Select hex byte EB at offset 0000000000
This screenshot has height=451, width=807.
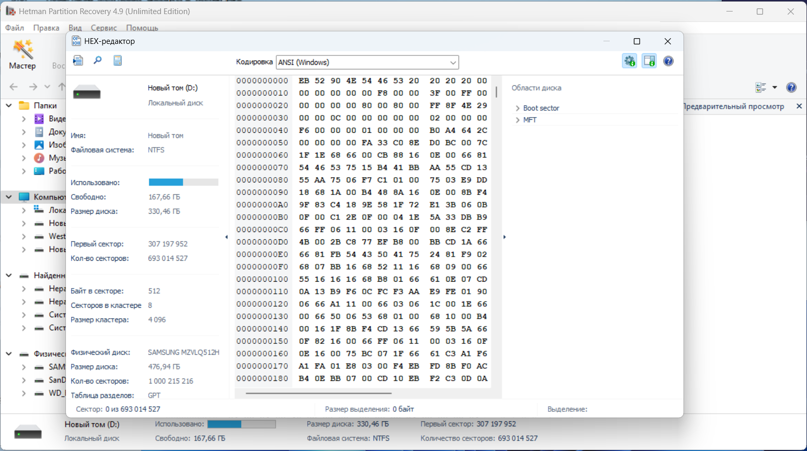(x=304, y=81)
